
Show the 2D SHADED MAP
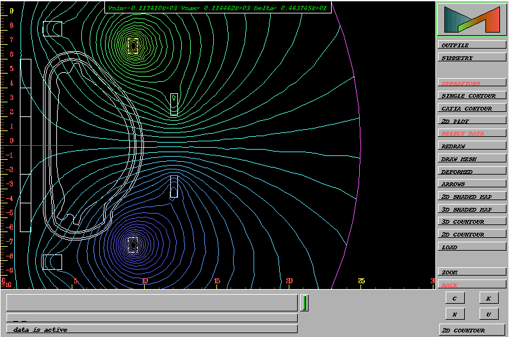472,196
